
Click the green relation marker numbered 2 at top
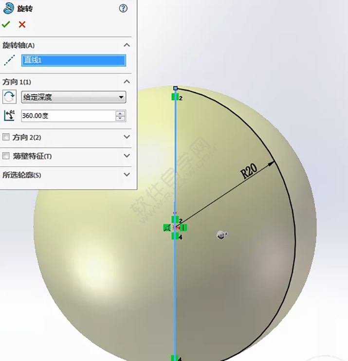coord(175,97)
